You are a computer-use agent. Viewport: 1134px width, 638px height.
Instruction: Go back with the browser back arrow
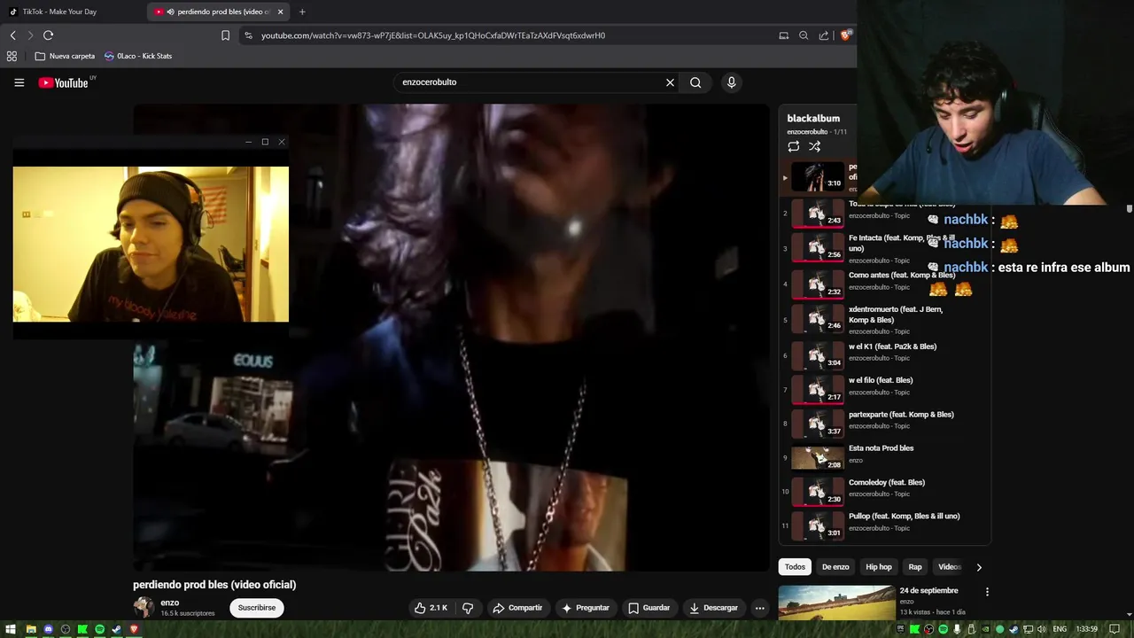[12, 35]
